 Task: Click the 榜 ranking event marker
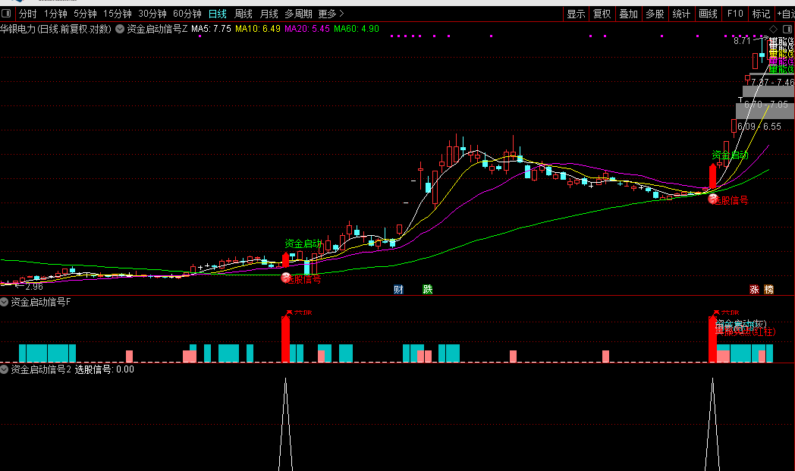point(769,290)
